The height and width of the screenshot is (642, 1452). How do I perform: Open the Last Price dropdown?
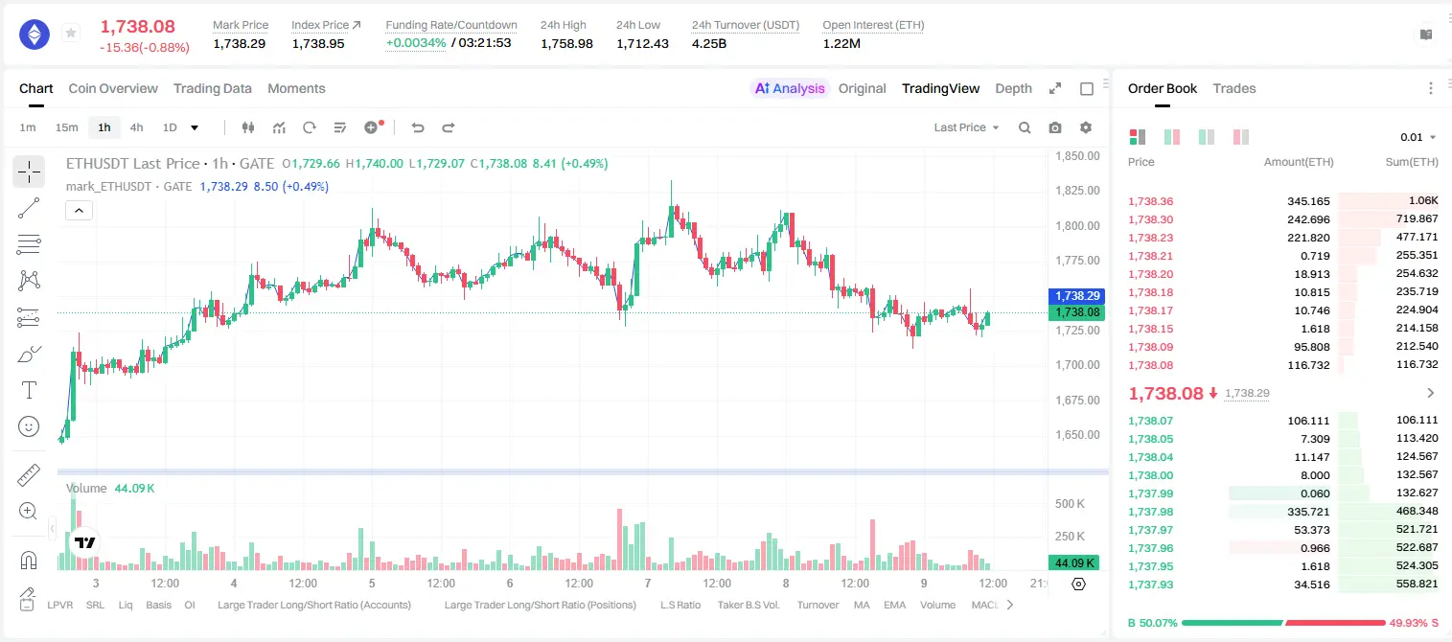(x=966, y=127)
